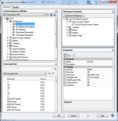Image resolution: width=118 pixels, height=121 pixels.
Task: Collapse the Command List panel
Action: [56, 64]
